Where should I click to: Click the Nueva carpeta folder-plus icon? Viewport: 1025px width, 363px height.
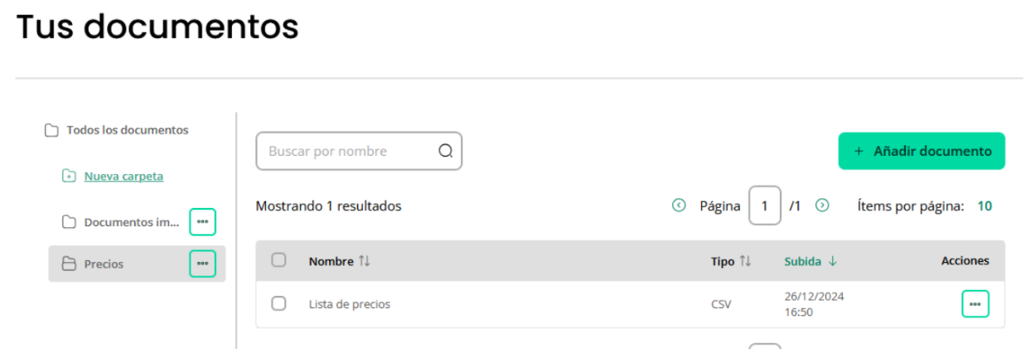point(69,177)
